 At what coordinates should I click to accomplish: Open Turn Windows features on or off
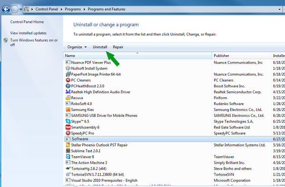coord(34,42)
